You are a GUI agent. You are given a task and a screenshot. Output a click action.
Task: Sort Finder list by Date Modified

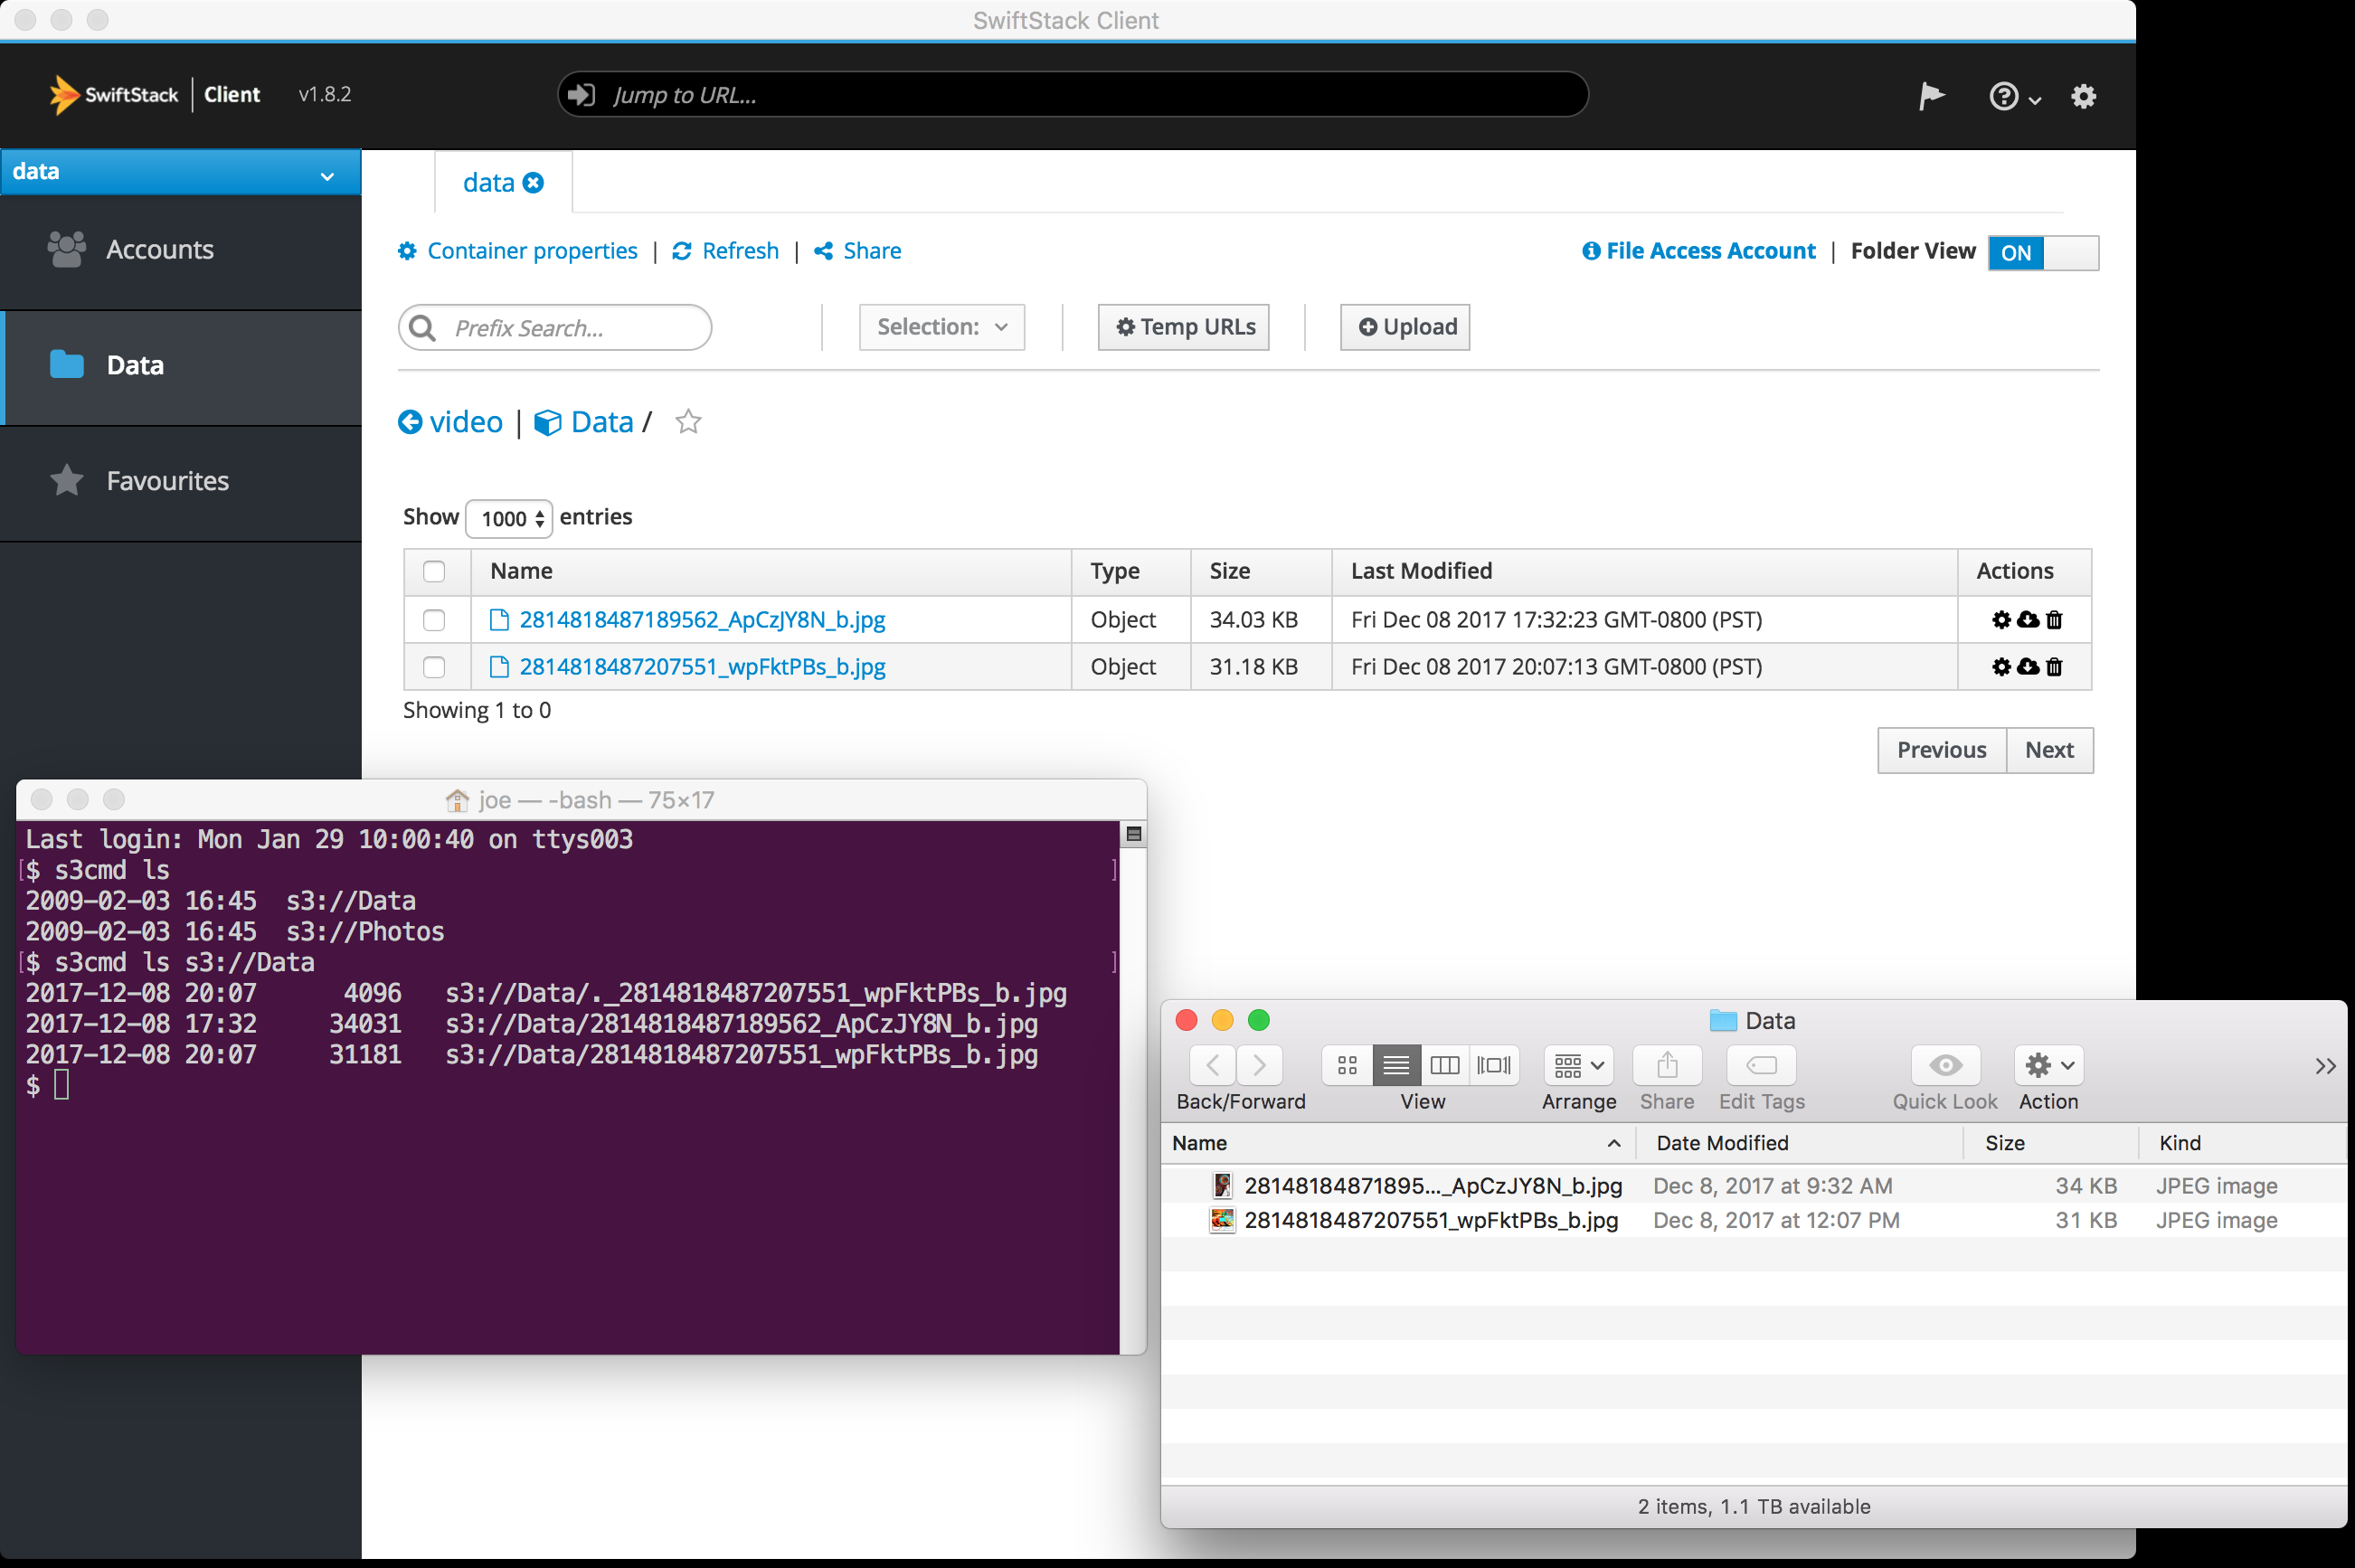pyautogui.click(x=1800, y=1143)
